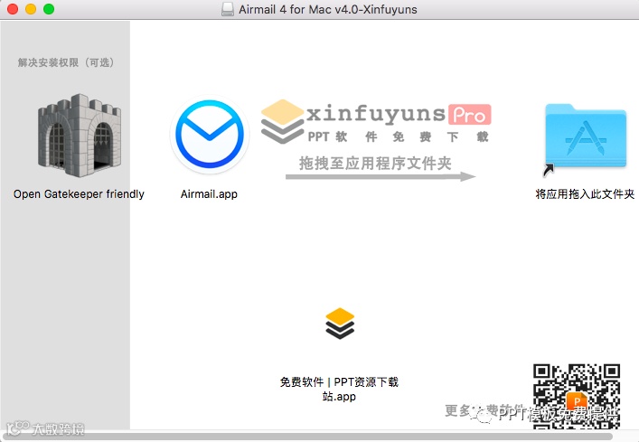Zoom the window with the green button
639x442 pixels.
point(49,9)
